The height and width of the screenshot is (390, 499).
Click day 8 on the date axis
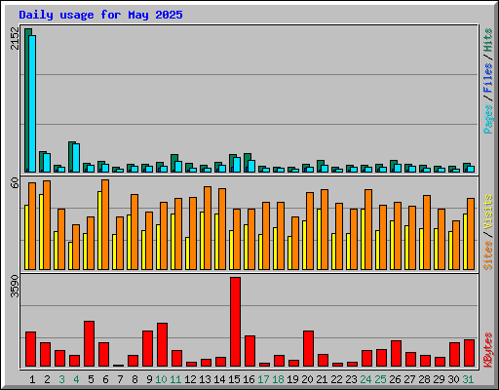point(134,379)
